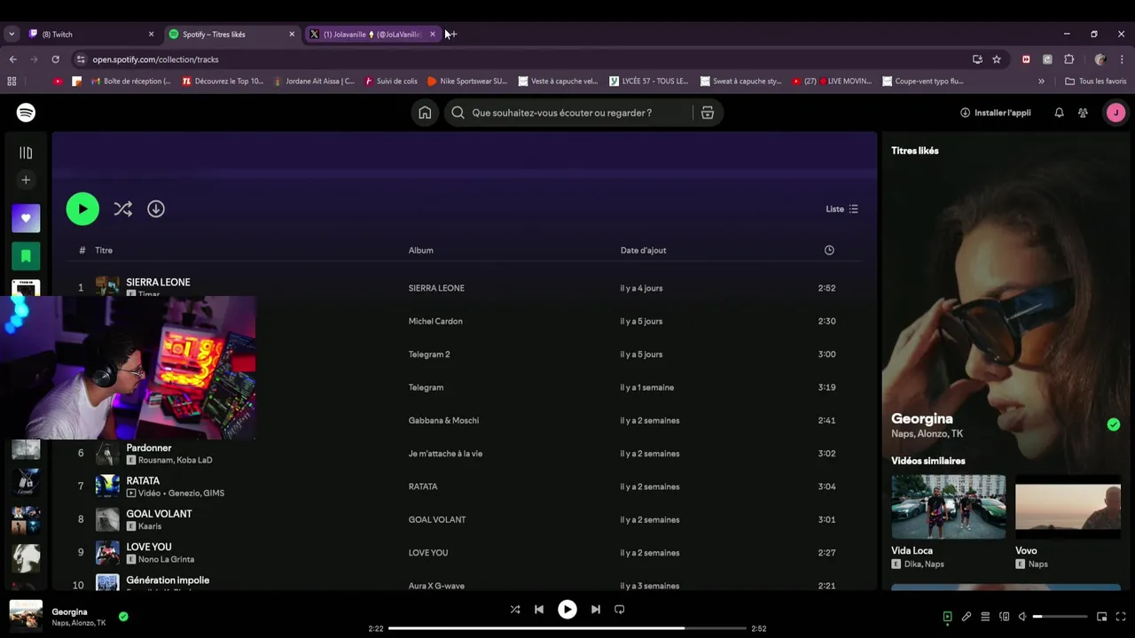
Task: Select the Pardonner track row
Action: [464, 454]
